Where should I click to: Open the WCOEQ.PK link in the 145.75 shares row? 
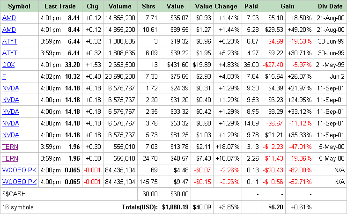20,182
